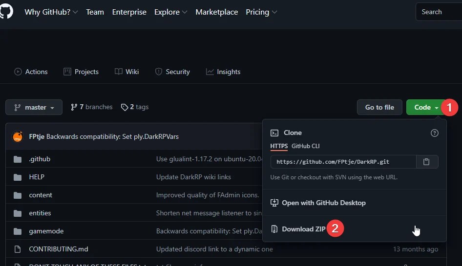Viewport: 462px width, 266px height.
Task: Click the FPtje avatar image
Action: coord(18,137)
